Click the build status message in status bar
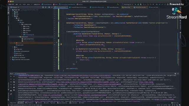This screenshot has height=106, width=189. (x=26, y=105)
